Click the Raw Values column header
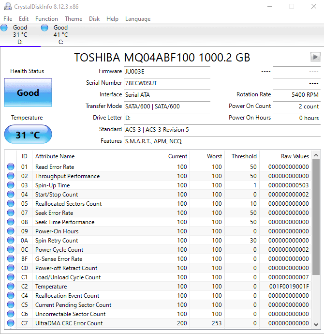The height and width of the screenshot is (334, 324). [295, 156]
